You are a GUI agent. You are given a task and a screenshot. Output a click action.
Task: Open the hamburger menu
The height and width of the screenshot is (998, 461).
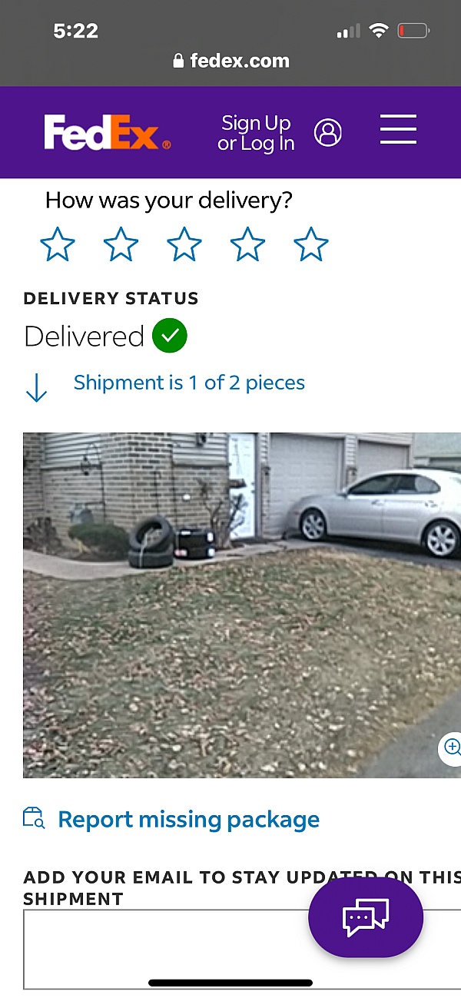(x=398, y=129)
